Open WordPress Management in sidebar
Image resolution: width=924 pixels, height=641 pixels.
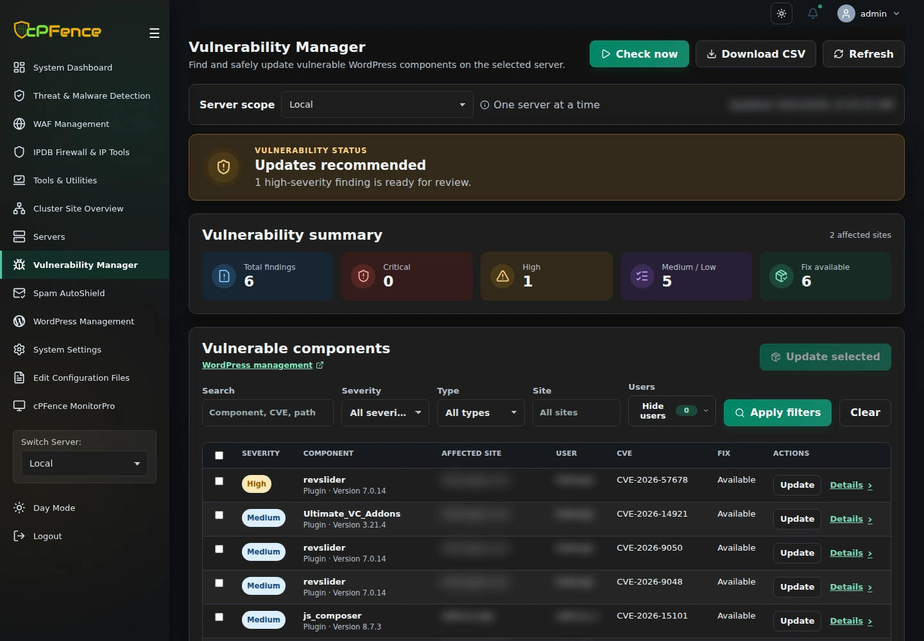[x=85, y=321]
